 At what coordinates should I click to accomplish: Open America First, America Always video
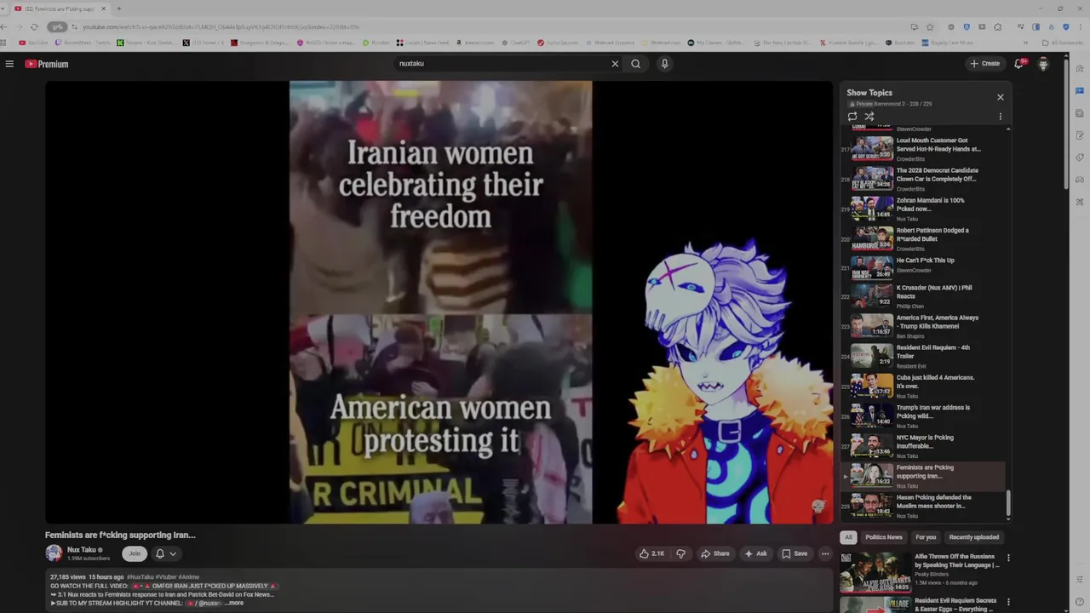pyautogui.click(x=923, y=326)
